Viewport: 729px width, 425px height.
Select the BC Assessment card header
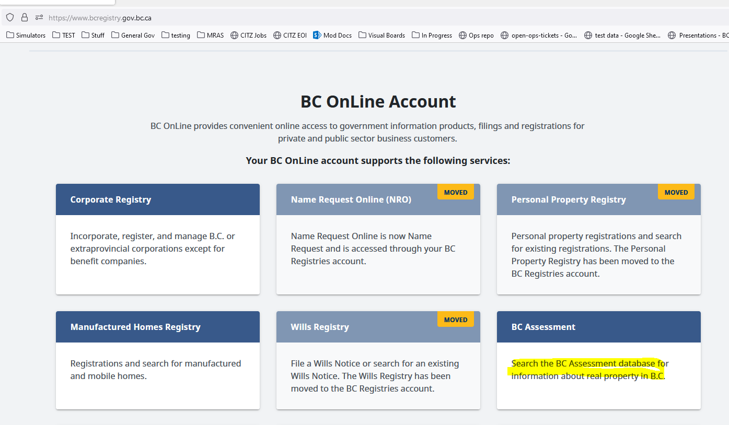click(x=599, y=327)
